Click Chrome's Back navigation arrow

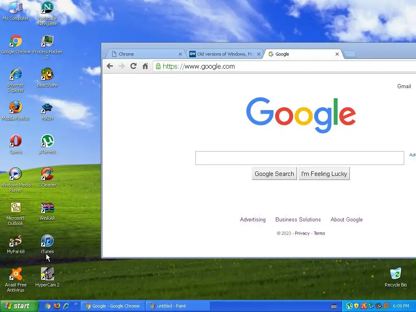pyautogui.click(x=110, y=66)
